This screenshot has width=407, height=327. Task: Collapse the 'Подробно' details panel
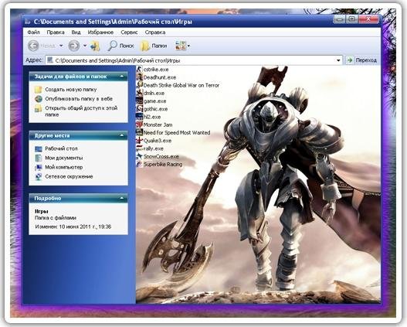122,198
